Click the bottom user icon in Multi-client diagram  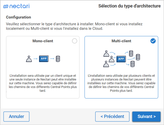pyautogui.click(x=106, y=64)
